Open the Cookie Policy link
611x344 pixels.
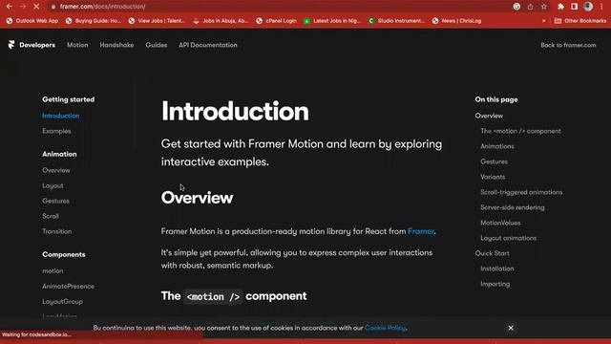click(386, 328)
